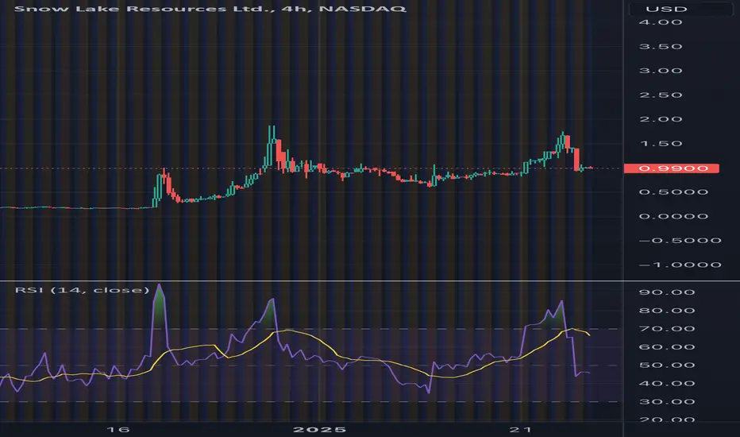740x437 pixels.
Task: Click the 2.50 price axis value
Action: [661, 95]
